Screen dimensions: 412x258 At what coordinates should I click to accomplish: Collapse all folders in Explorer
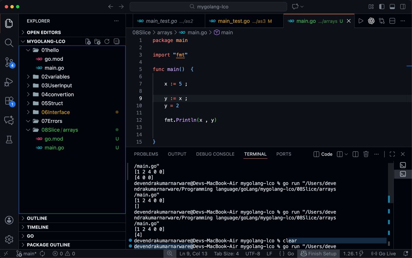point(116,41)
